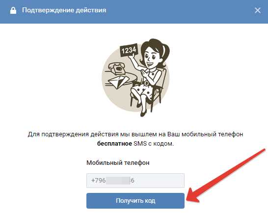The image size is (268, 218).
Task: Click the 1234 code sign in the illustration
Action: [x=129, y=50]
